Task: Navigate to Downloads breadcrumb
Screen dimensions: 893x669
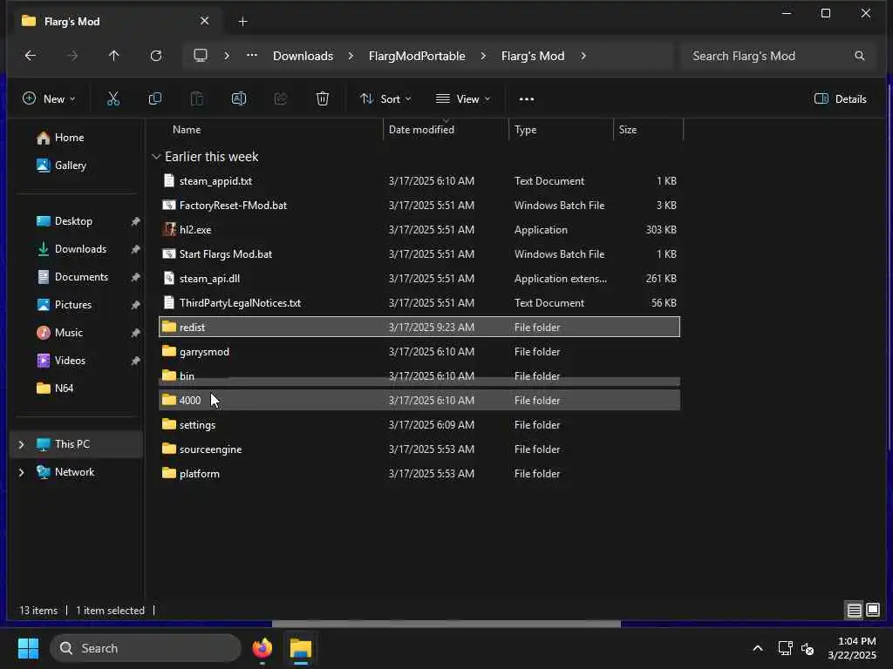Action: (303, 56)
